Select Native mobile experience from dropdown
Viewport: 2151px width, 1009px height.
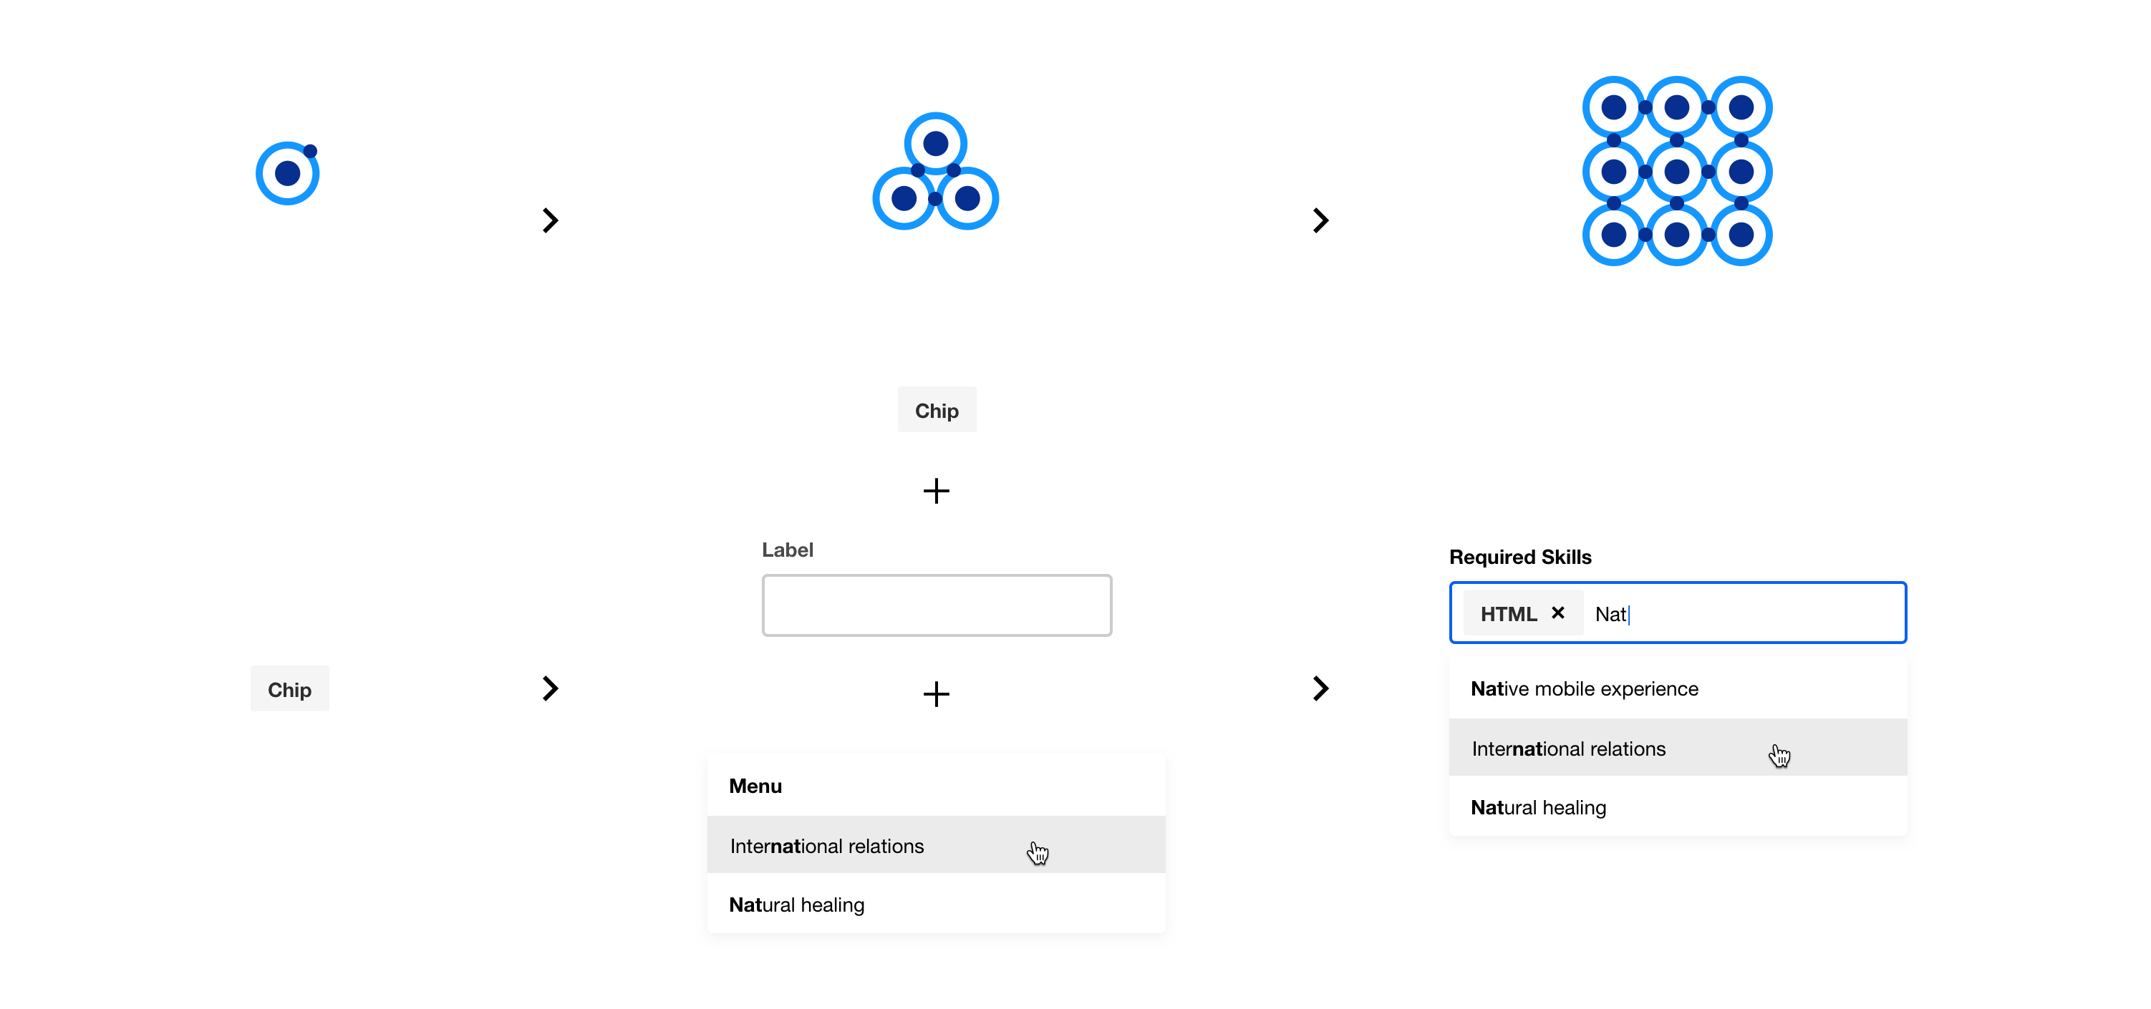(1586, 690)
